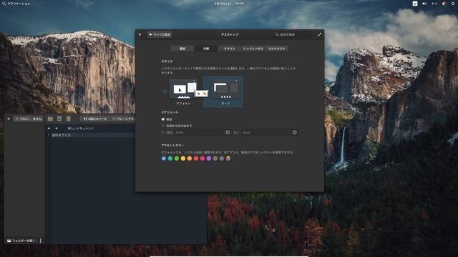Choose the mint accent color
458x257 pixels.
pos(170,158)
